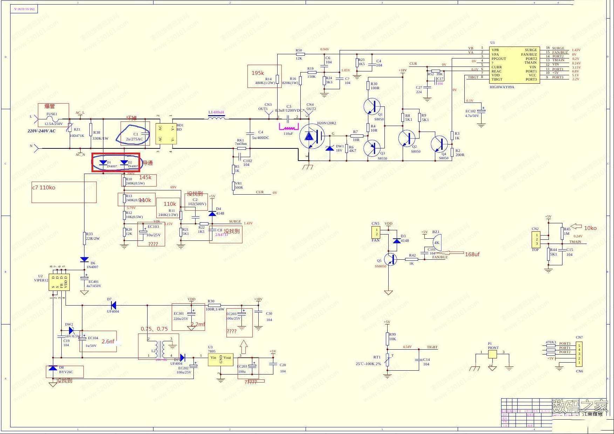Select the Q2 S8050 transistor symbol
Image resolution: width=614 pixels, height=434 pixels.
[x=407, y=138]
